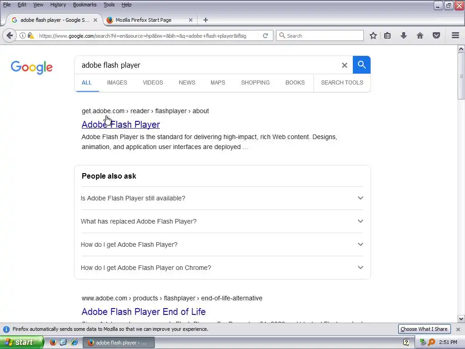Expand 'Is Adobe Flash Player still available?'

click(222, 198)
